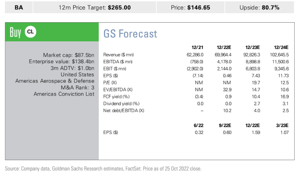Click the EBITDA ($ mn) row label
299x177 pixels.
click(x=117, y=62)
